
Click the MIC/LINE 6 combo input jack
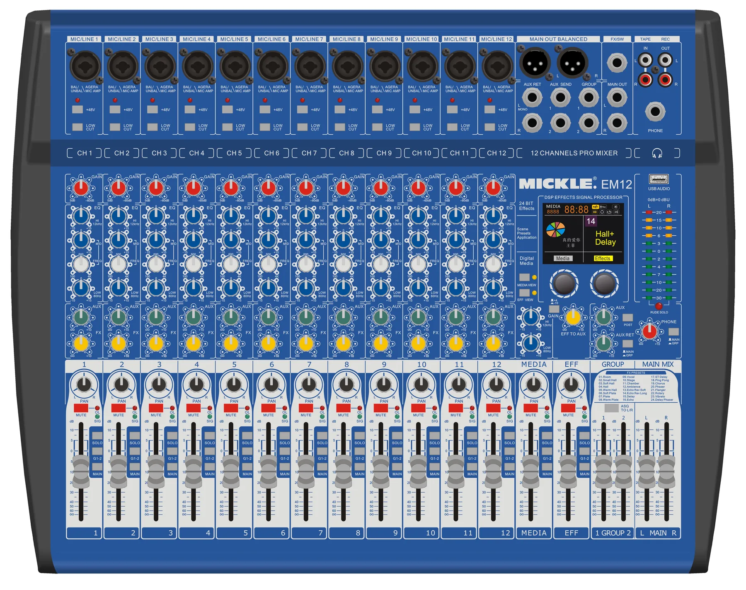(272, 66)
